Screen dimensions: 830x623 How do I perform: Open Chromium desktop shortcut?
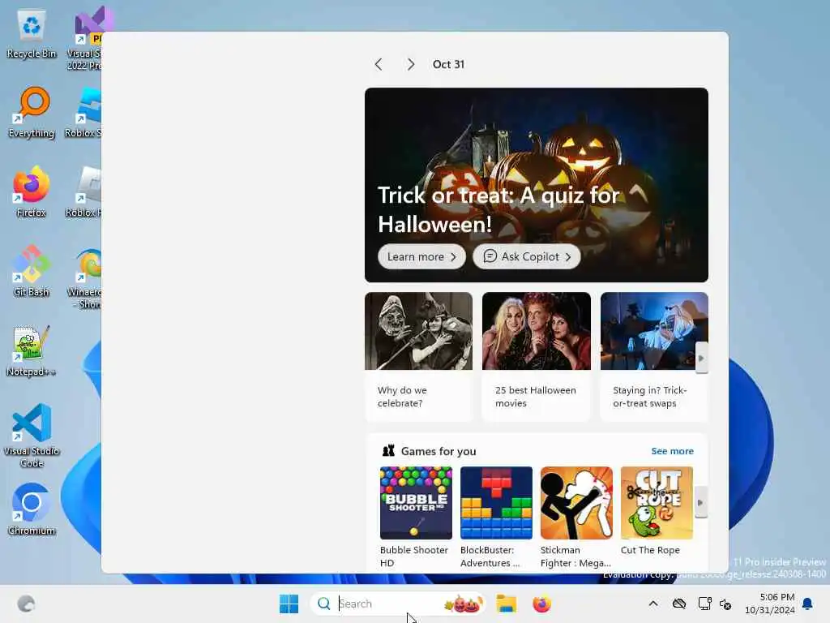coord(32,509)
